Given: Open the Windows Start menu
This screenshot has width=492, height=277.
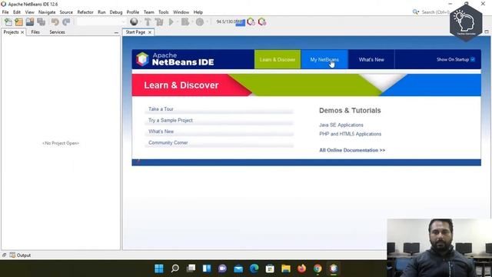Looking at the screenshot, I should (159, 269).
